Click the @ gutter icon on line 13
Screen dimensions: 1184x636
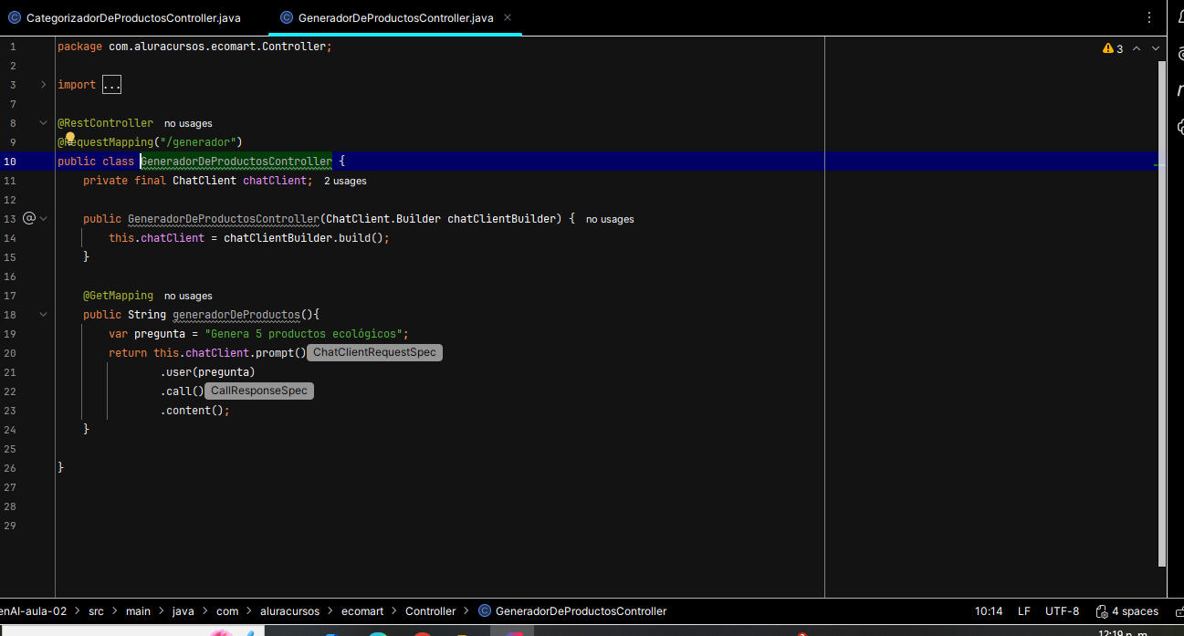[x=29, y=218]
